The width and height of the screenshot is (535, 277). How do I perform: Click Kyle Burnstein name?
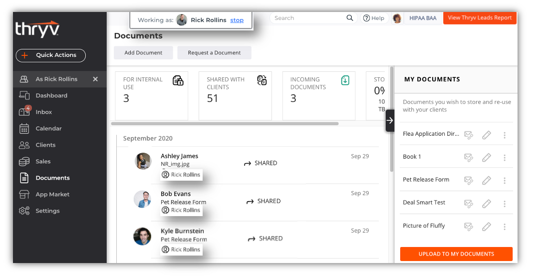click(x=182, y=231)
